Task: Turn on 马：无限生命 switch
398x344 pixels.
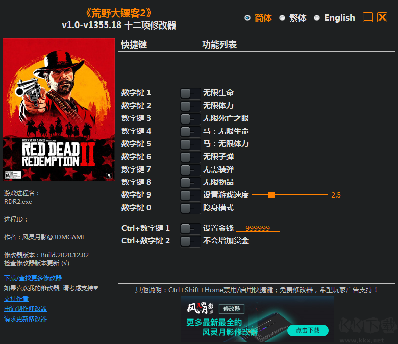Action: pos(190,132)
